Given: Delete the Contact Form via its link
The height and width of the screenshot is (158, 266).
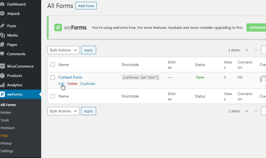Looking at the screenshot, I should pyautogui.click(x=72, y=84).
